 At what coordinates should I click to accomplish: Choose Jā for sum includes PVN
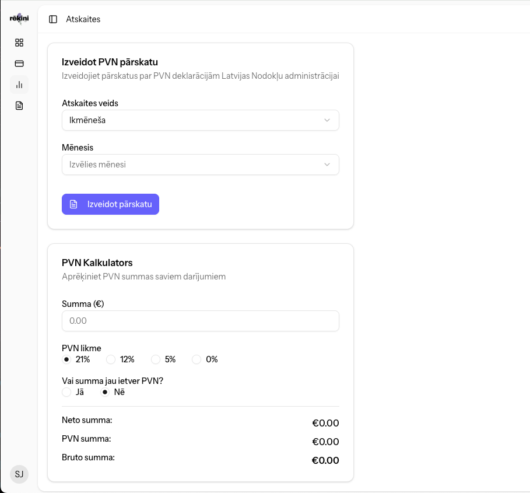click(x=66, y=392)
